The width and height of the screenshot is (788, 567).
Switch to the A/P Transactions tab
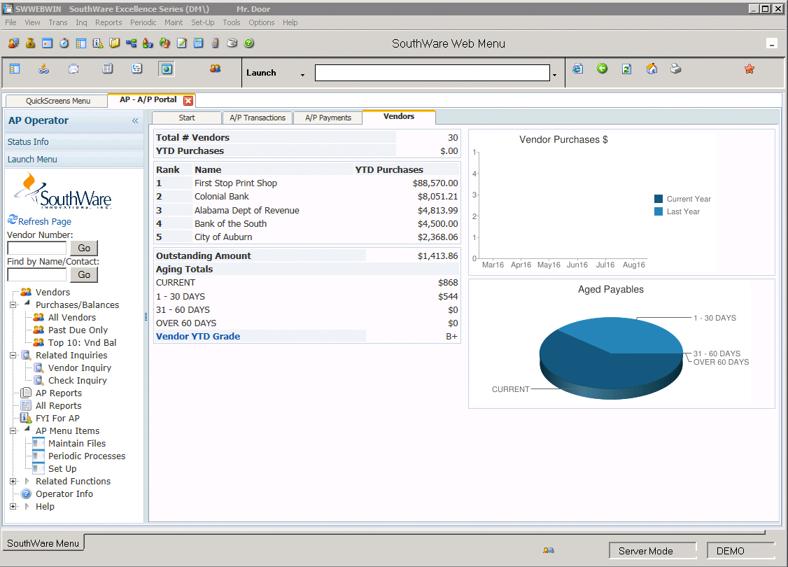tap(258, 118)
